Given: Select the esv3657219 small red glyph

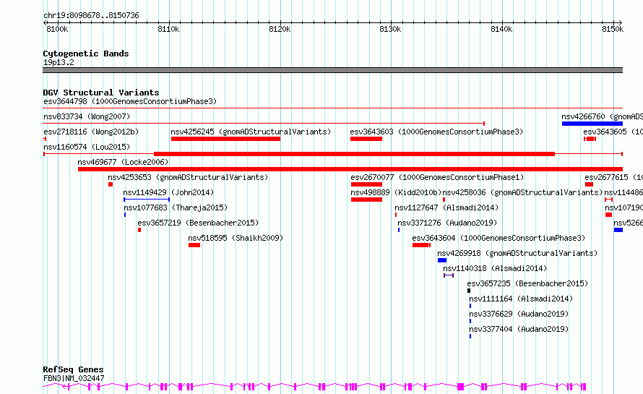Looking at the screenshot, I should [139, 230].
